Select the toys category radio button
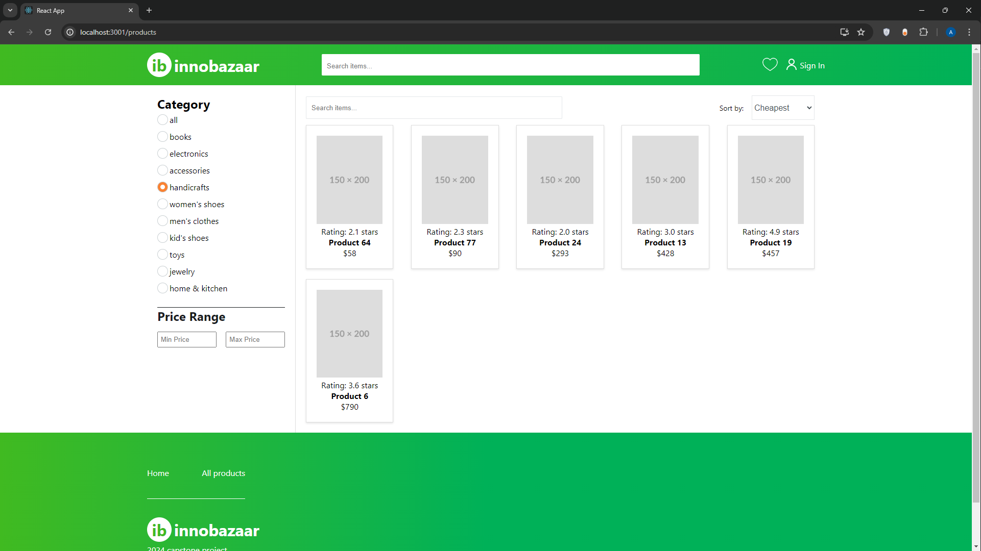This screenshot has height=551, width=981. (x=162, y=255)
